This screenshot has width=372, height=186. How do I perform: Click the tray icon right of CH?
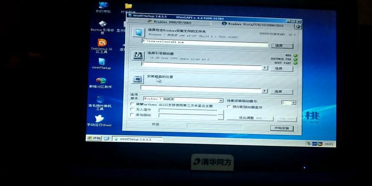point(320,144)
